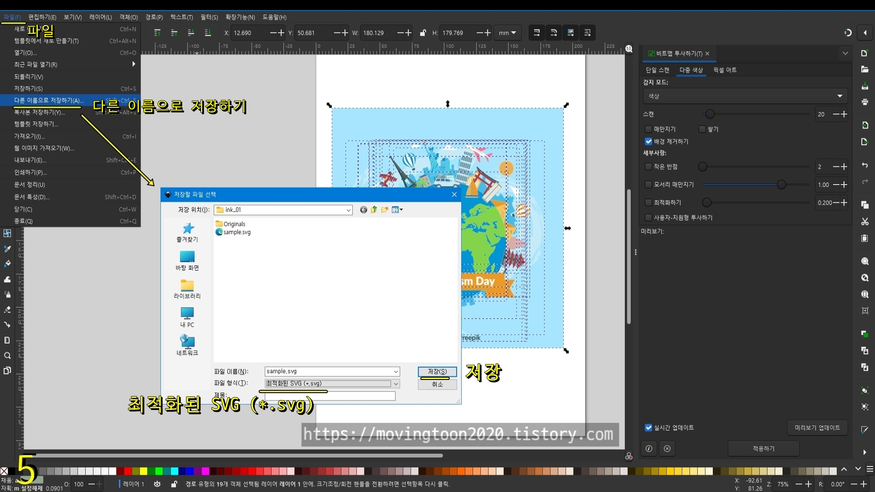
Task: Enable the 사용자-지원형 투사하기 checkbox
Action: point(649,217)
